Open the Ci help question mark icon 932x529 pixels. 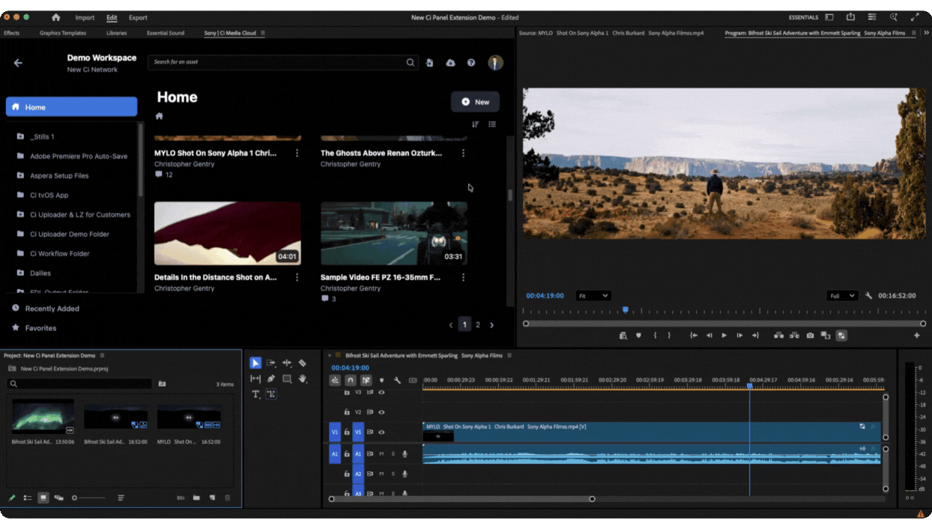(471, 63)
